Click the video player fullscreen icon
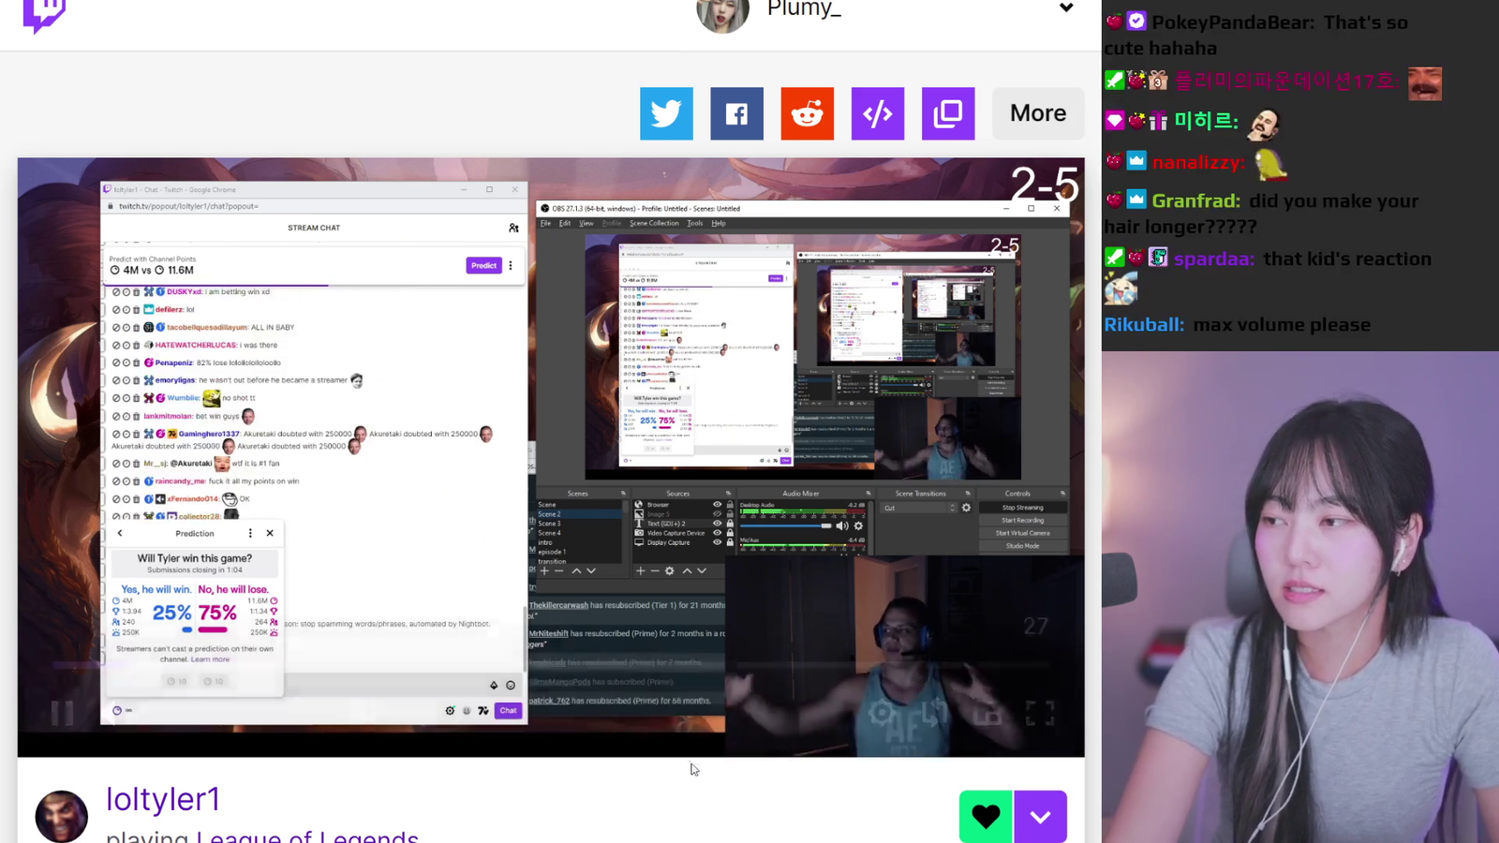This screenshot has height=843, width=1499. click(x=1040, y=714)
